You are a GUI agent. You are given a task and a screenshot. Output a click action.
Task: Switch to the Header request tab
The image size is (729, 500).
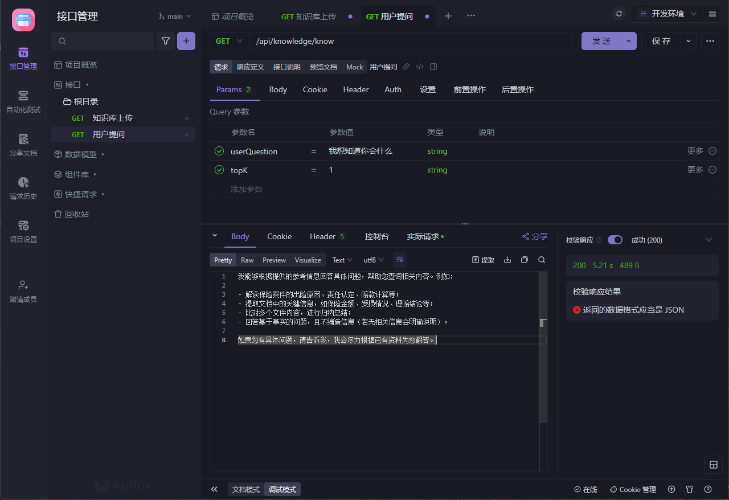355,89
